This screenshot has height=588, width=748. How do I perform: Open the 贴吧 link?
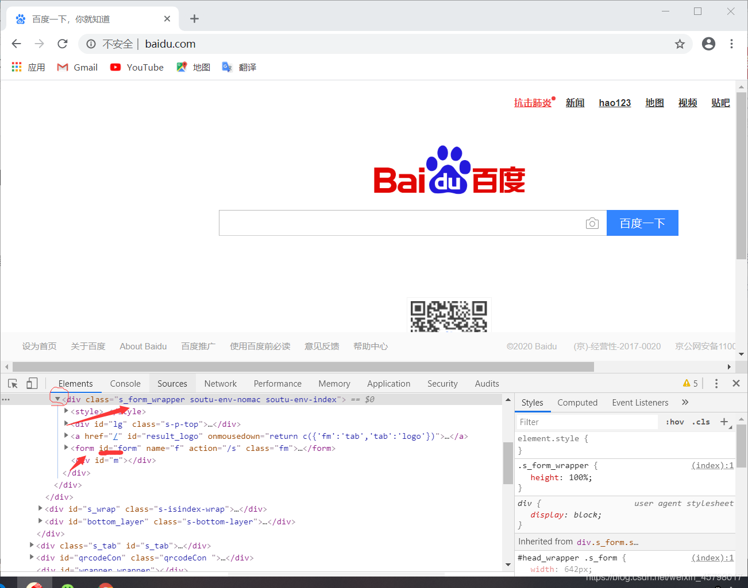tap(720, 103)
